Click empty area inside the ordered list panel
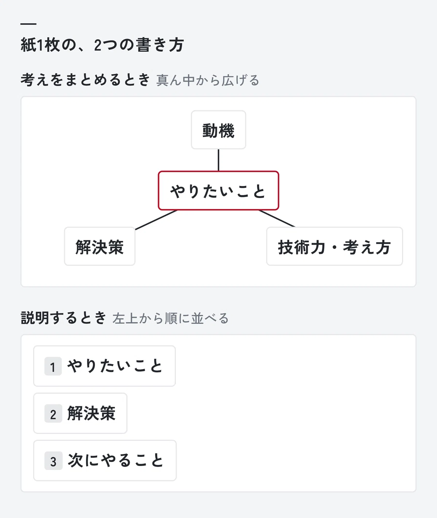This screenshot has height=518, width=437. point(295,414)
